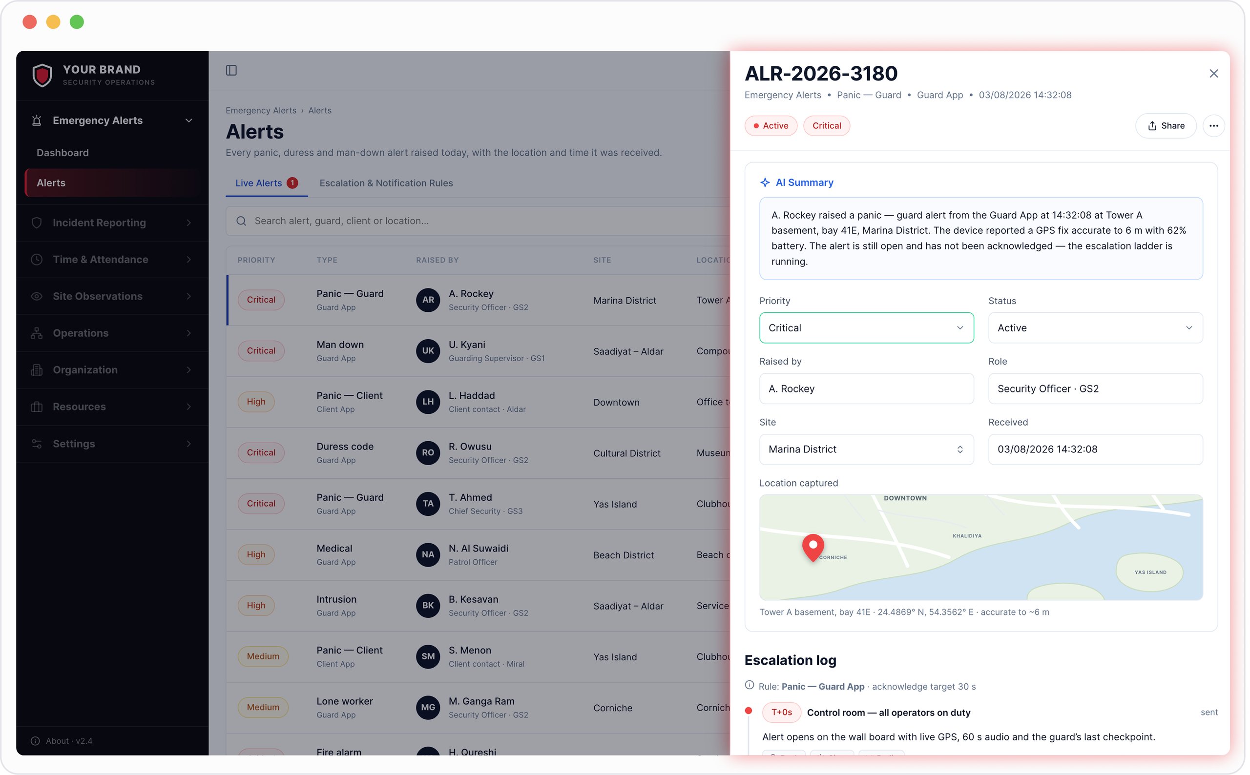Click the alert search input field
The image size is (1250, 775).
[478, 221]
